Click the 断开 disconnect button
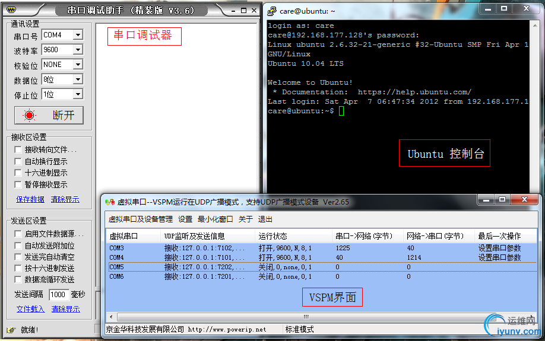The width and height of the screenshot is (545, 341). [x=49, y=115]
